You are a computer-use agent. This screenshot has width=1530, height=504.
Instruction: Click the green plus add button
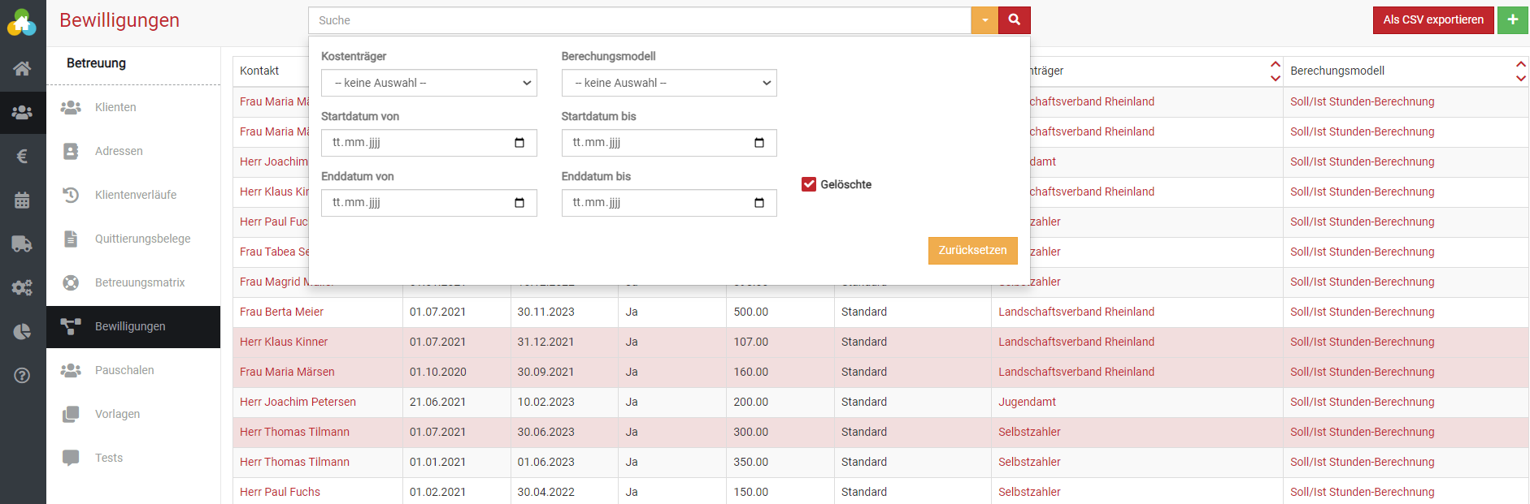pos(1512,20)
